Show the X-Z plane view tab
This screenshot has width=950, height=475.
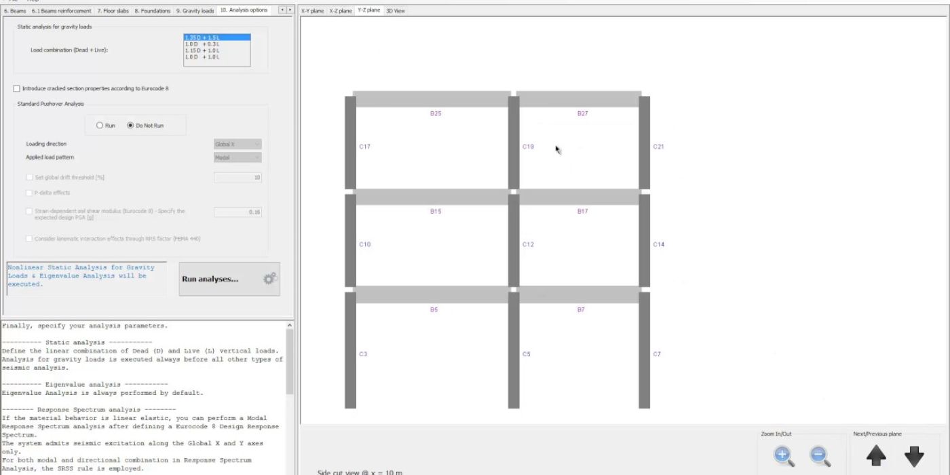point(341,11)
